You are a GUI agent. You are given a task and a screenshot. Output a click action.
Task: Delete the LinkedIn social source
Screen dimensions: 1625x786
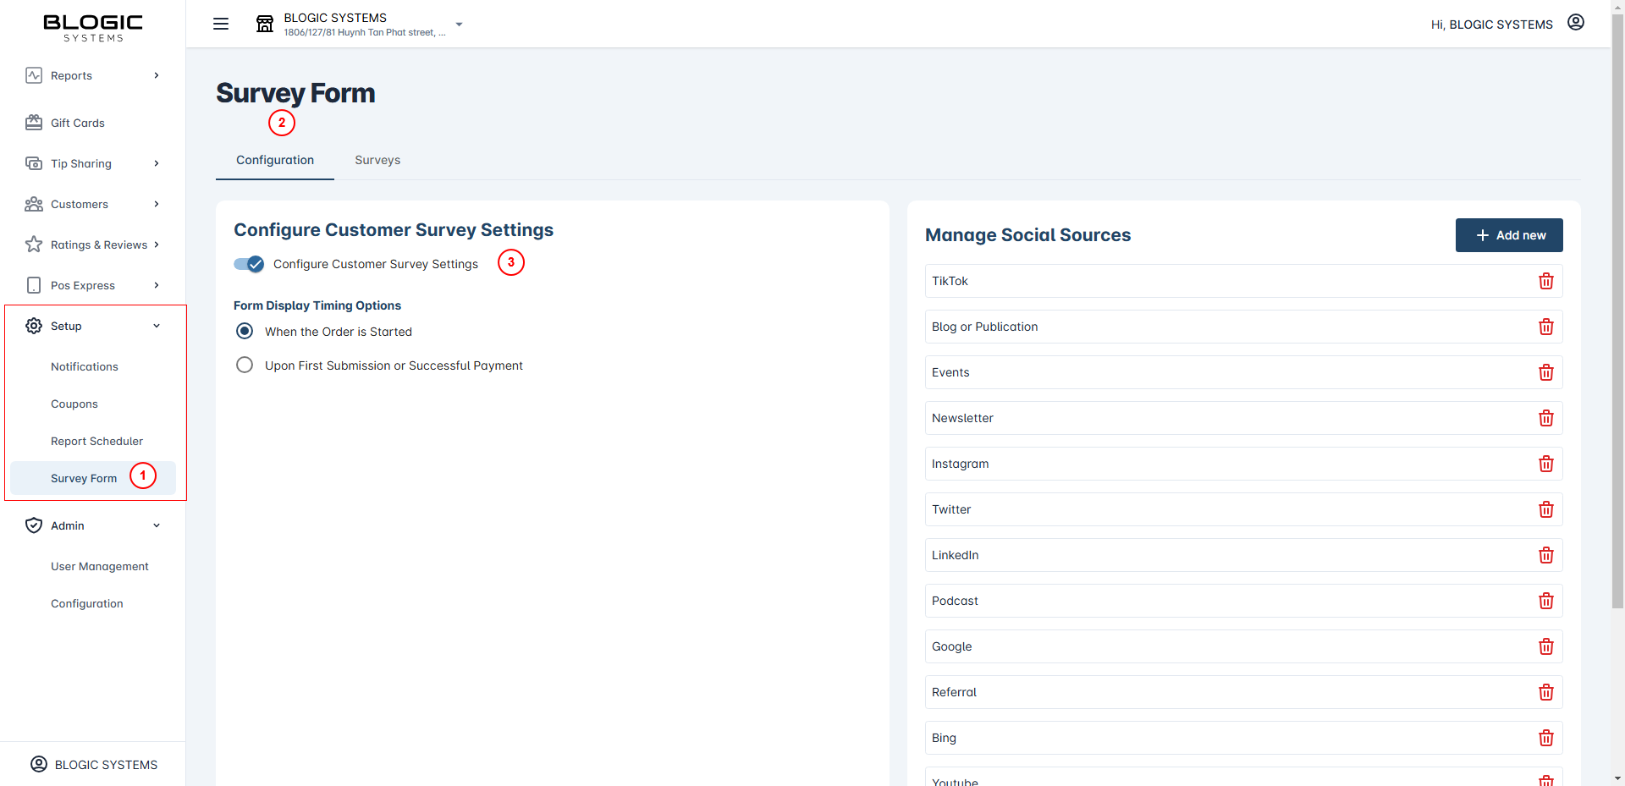point(1546,555)
